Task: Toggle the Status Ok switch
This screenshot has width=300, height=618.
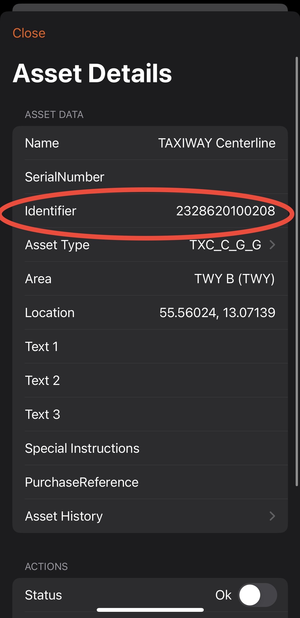Action: pos(257,595)
